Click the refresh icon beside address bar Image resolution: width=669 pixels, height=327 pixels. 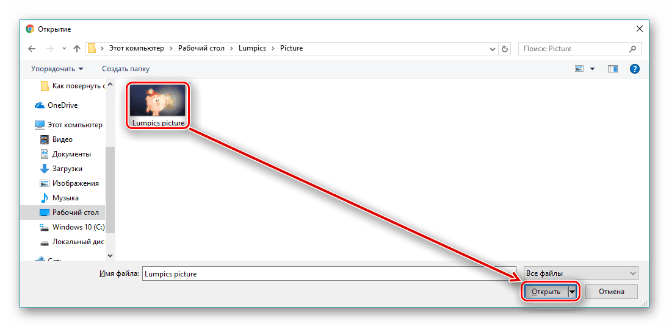click(x=505, y=49)
